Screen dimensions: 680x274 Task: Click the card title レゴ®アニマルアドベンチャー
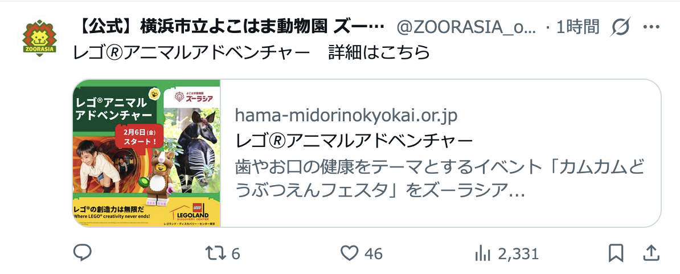click(354, 141)
